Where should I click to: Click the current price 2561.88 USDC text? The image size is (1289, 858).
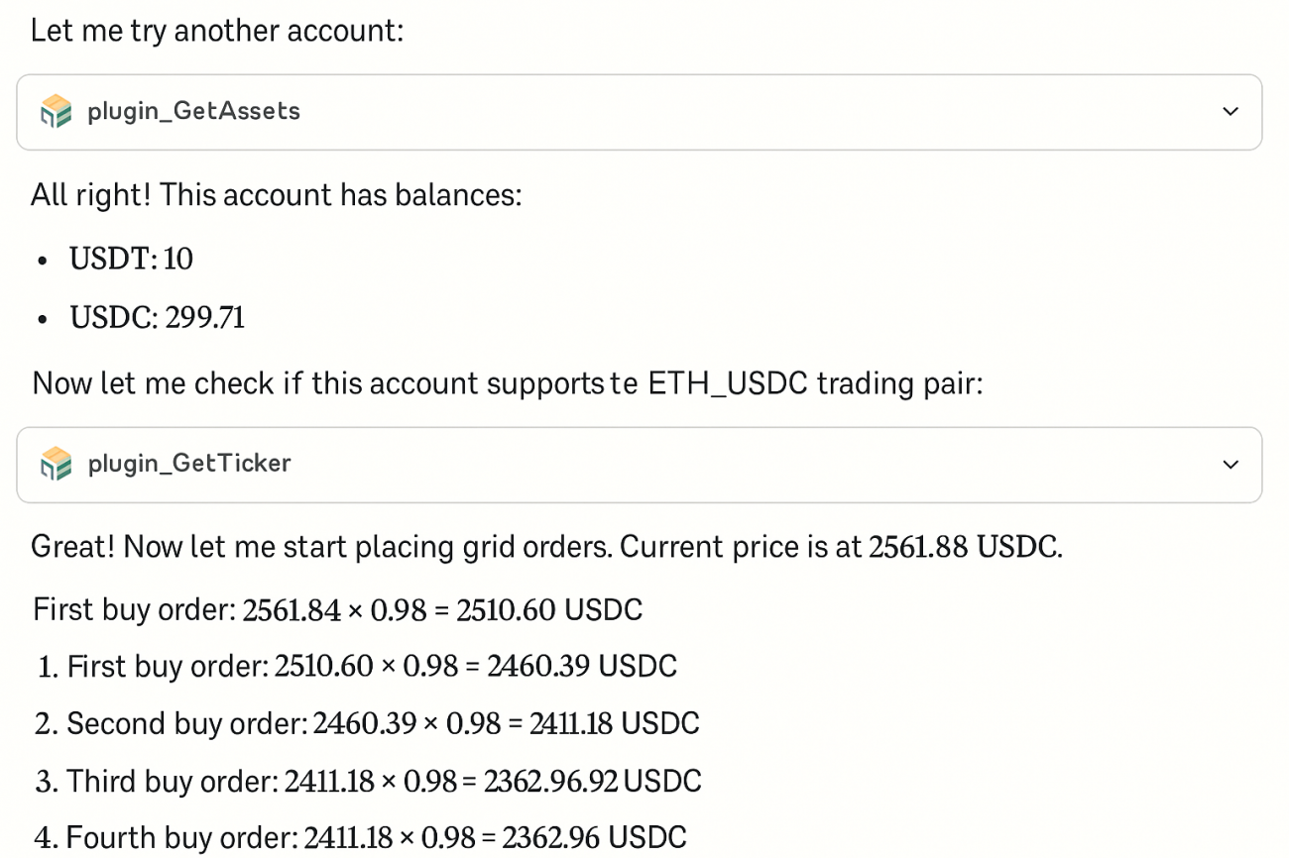(x=965, y=547)
